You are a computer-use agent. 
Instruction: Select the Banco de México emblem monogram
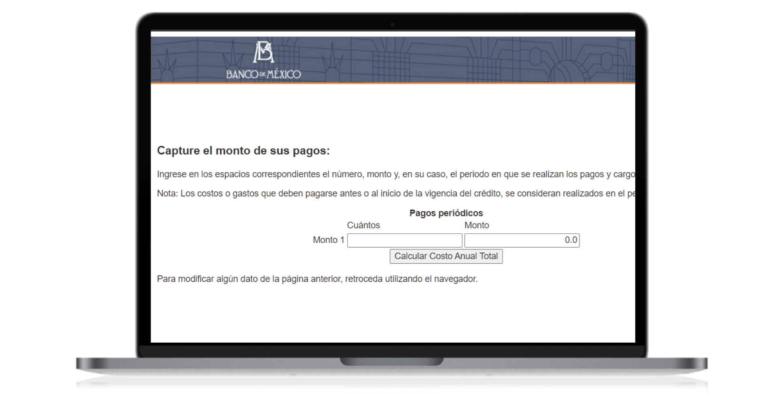263,52
